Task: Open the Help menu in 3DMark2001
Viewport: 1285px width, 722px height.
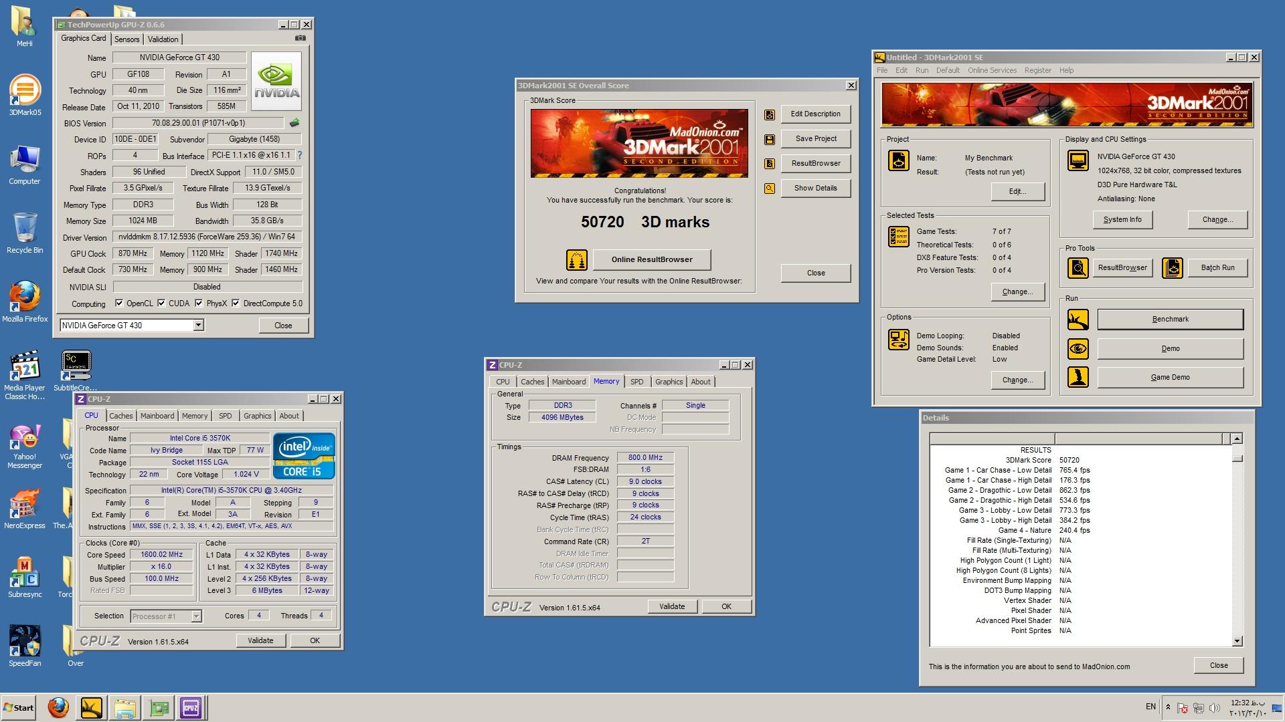Action: (1066, 70)
